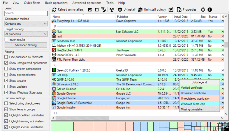
Task: Click the FTL: Faster Than Light icon
Action: pyautogui.click(x=54, y=59)
